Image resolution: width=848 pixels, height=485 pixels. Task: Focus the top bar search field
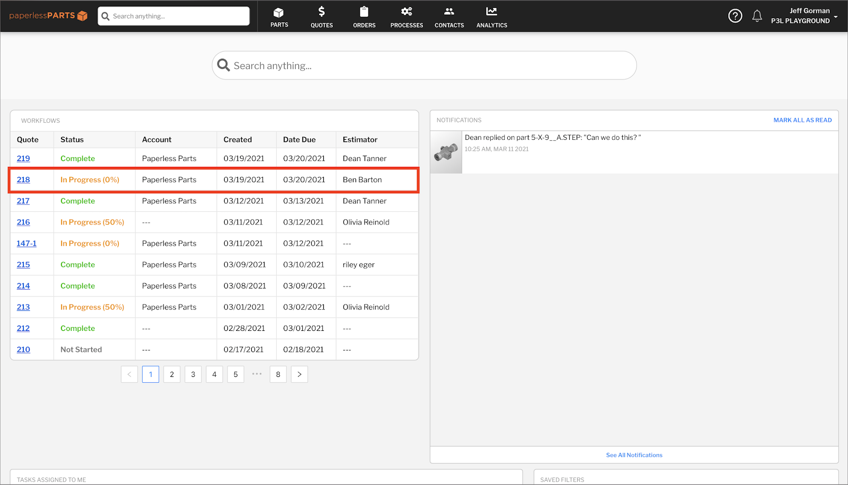click(x=173, y=16)
